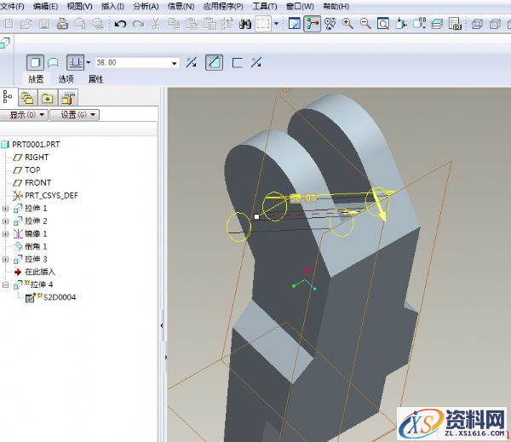
Task: Click the zoom in magnifier icon
Action: click(347, 24)
